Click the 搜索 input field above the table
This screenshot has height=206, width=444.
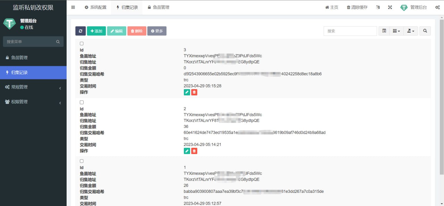click(x=350, y=31)
